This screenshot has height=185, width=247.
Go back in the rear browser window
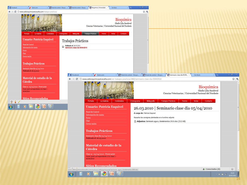tap(10, 12)
